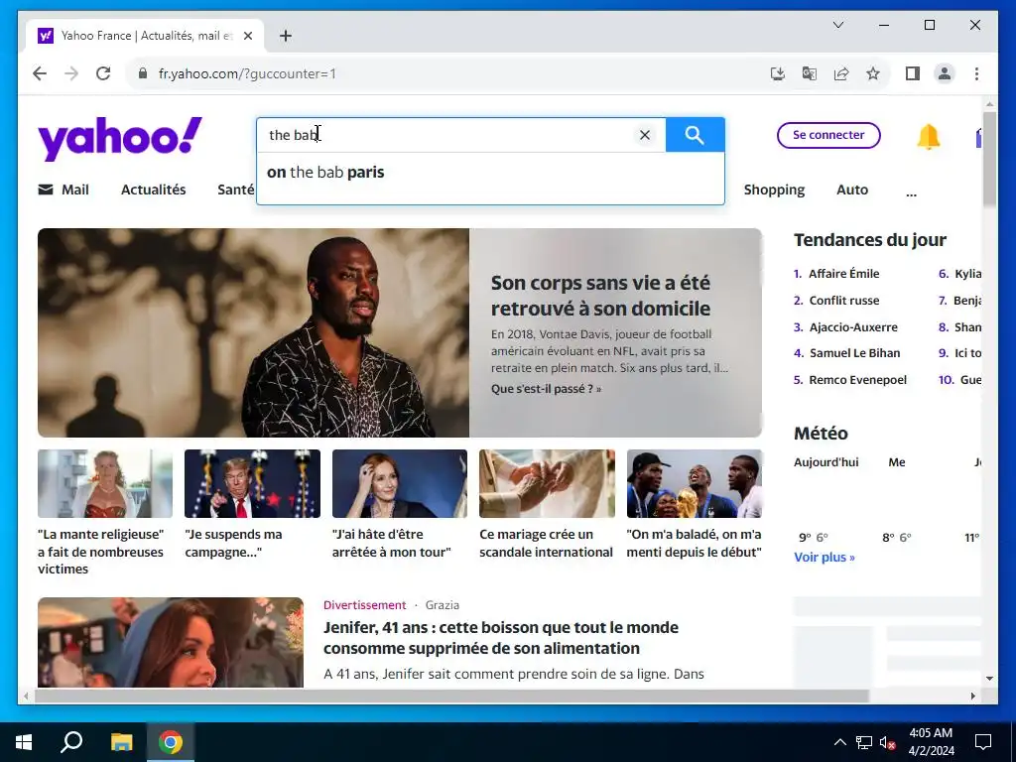Image resolution: width=1016 pixels, height=762 pixels.
Task: Show hidden system tray icons
Action: [839, 742]
